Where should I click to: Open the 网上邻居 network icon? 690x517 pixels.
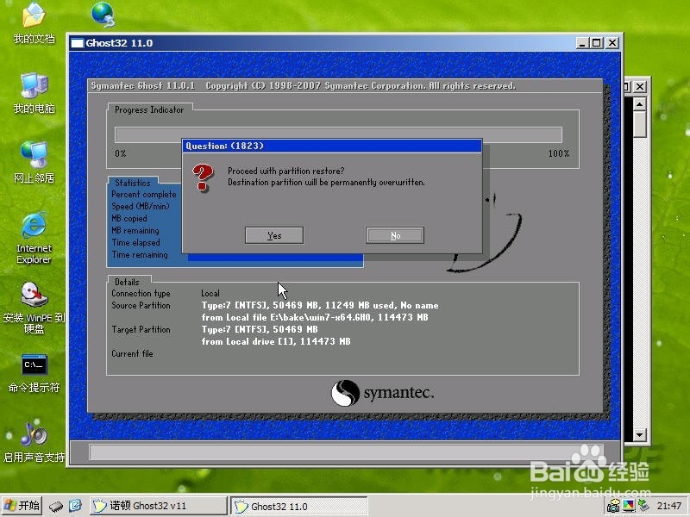coord(34,163)
